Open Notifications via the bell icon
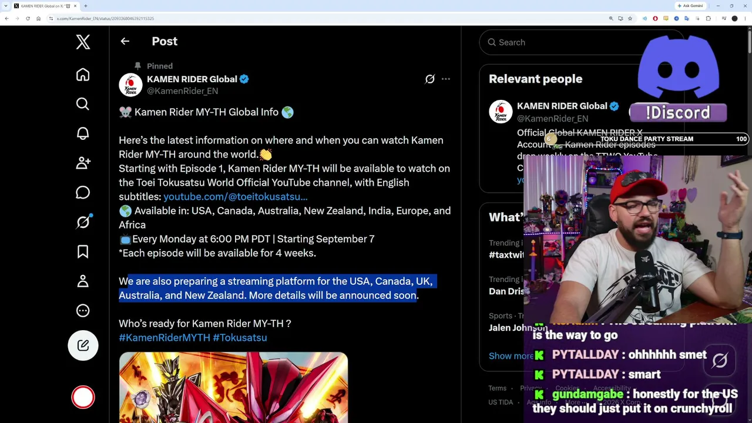This screenshot has height=423, width=752. [83, 133]
